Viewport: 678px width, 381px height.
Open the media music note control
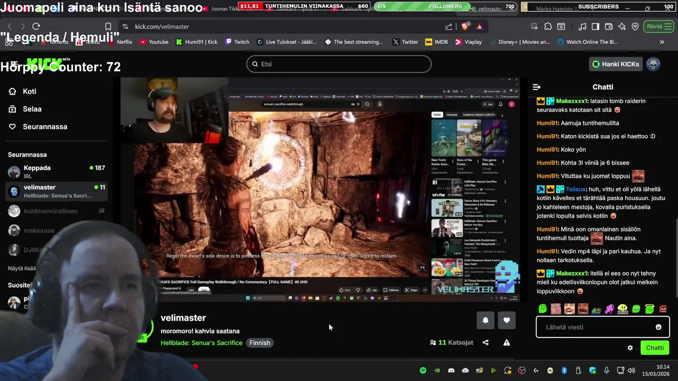(x=582, y=26)
